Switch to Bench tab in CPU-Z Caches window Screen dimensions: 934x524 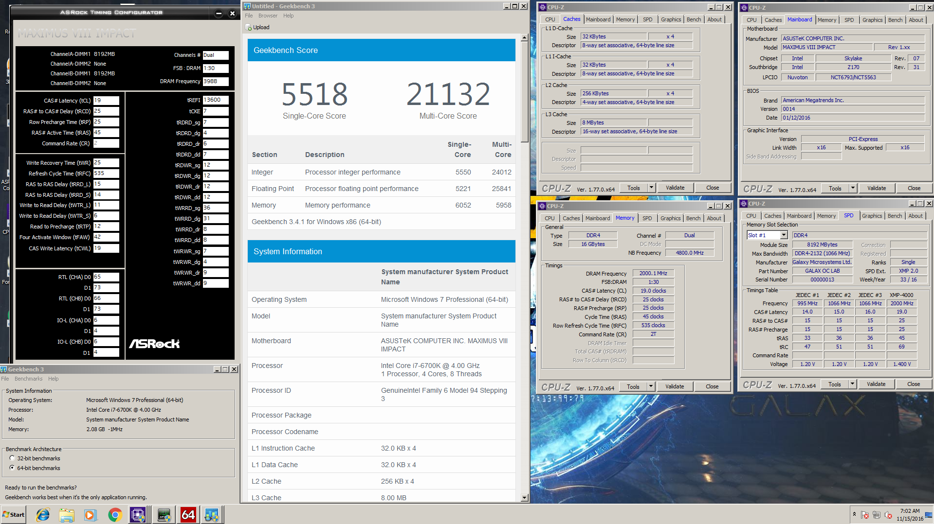point(694,19)
